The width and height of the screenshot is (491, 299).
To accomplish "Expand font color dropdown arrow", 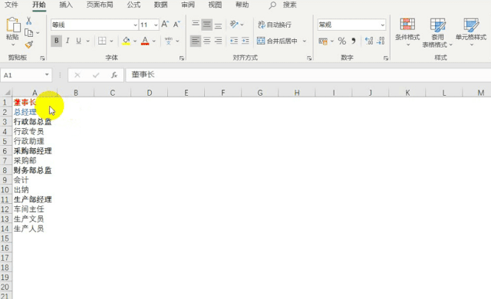I will click(x=153, y=41).
